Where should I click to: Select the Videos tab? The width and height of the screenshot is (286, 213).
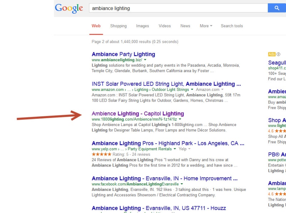pos(165,26)
